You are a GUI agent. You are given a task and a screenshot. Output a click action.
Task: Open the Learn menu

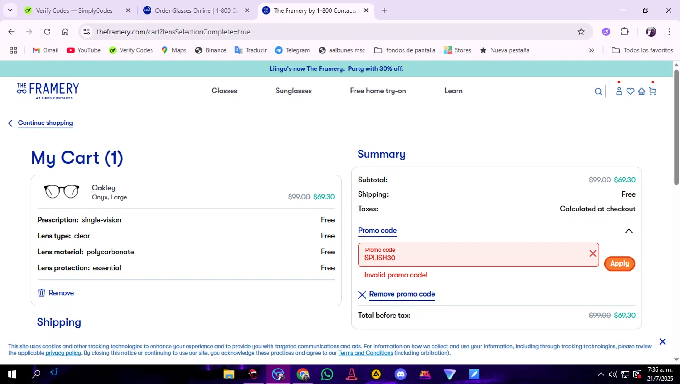coord(453,91)
